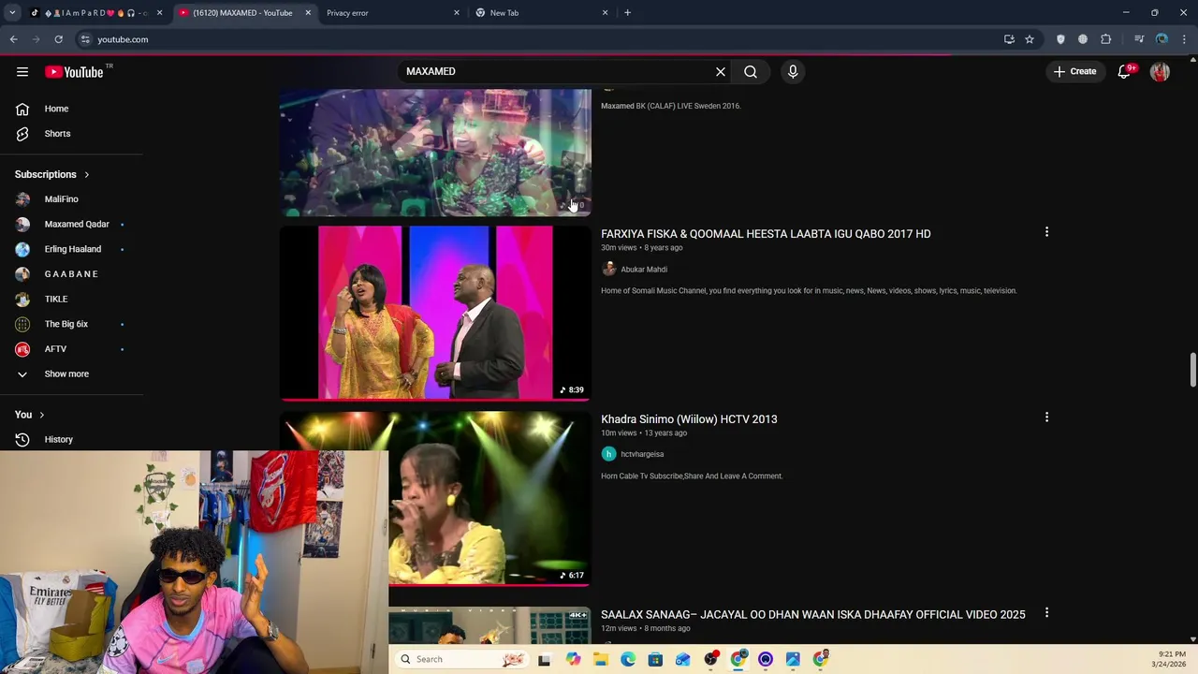Image resolution: width=1198 pixels, height=674 pixels.
Task: Click the youtube.com address bar
Action: click(x=543, y=39)
